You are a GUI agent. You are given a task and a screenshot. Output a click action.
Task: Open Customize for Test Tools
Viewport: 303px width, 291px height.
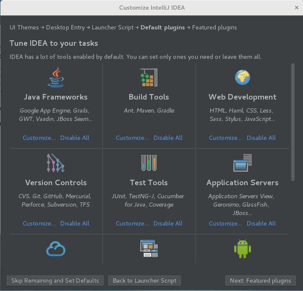[x=132, y=223]
